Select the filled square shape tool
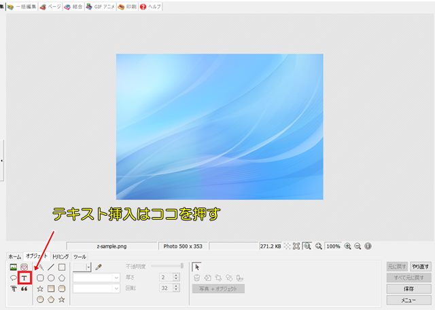 (51, 289)
